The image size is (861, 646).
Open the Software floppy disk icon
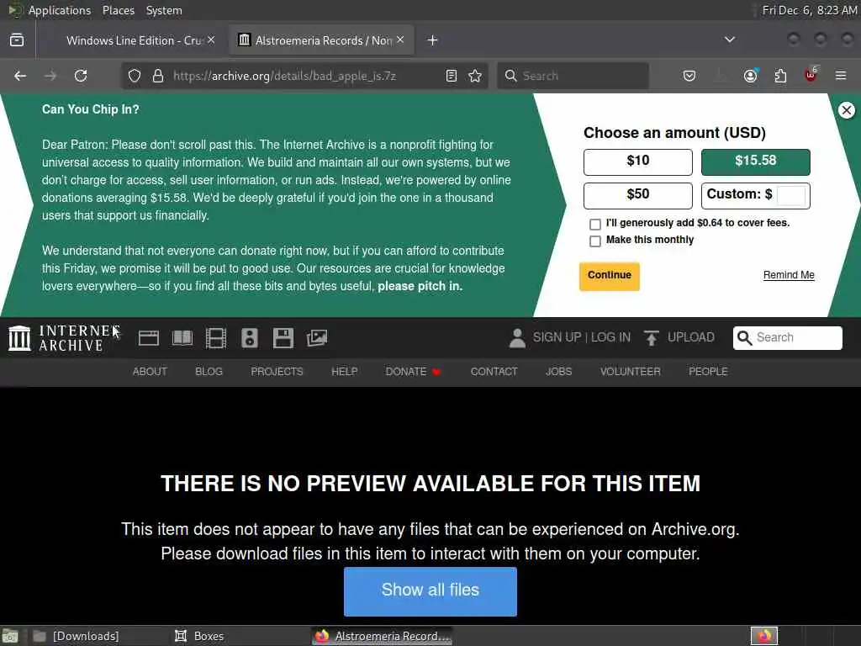click(x=283, y=338)
